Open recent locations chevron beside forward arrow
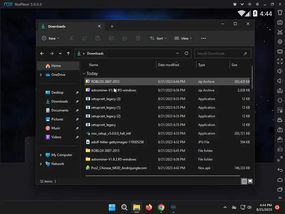This screenshot has width=285, height=214. (x=60, y=53)
